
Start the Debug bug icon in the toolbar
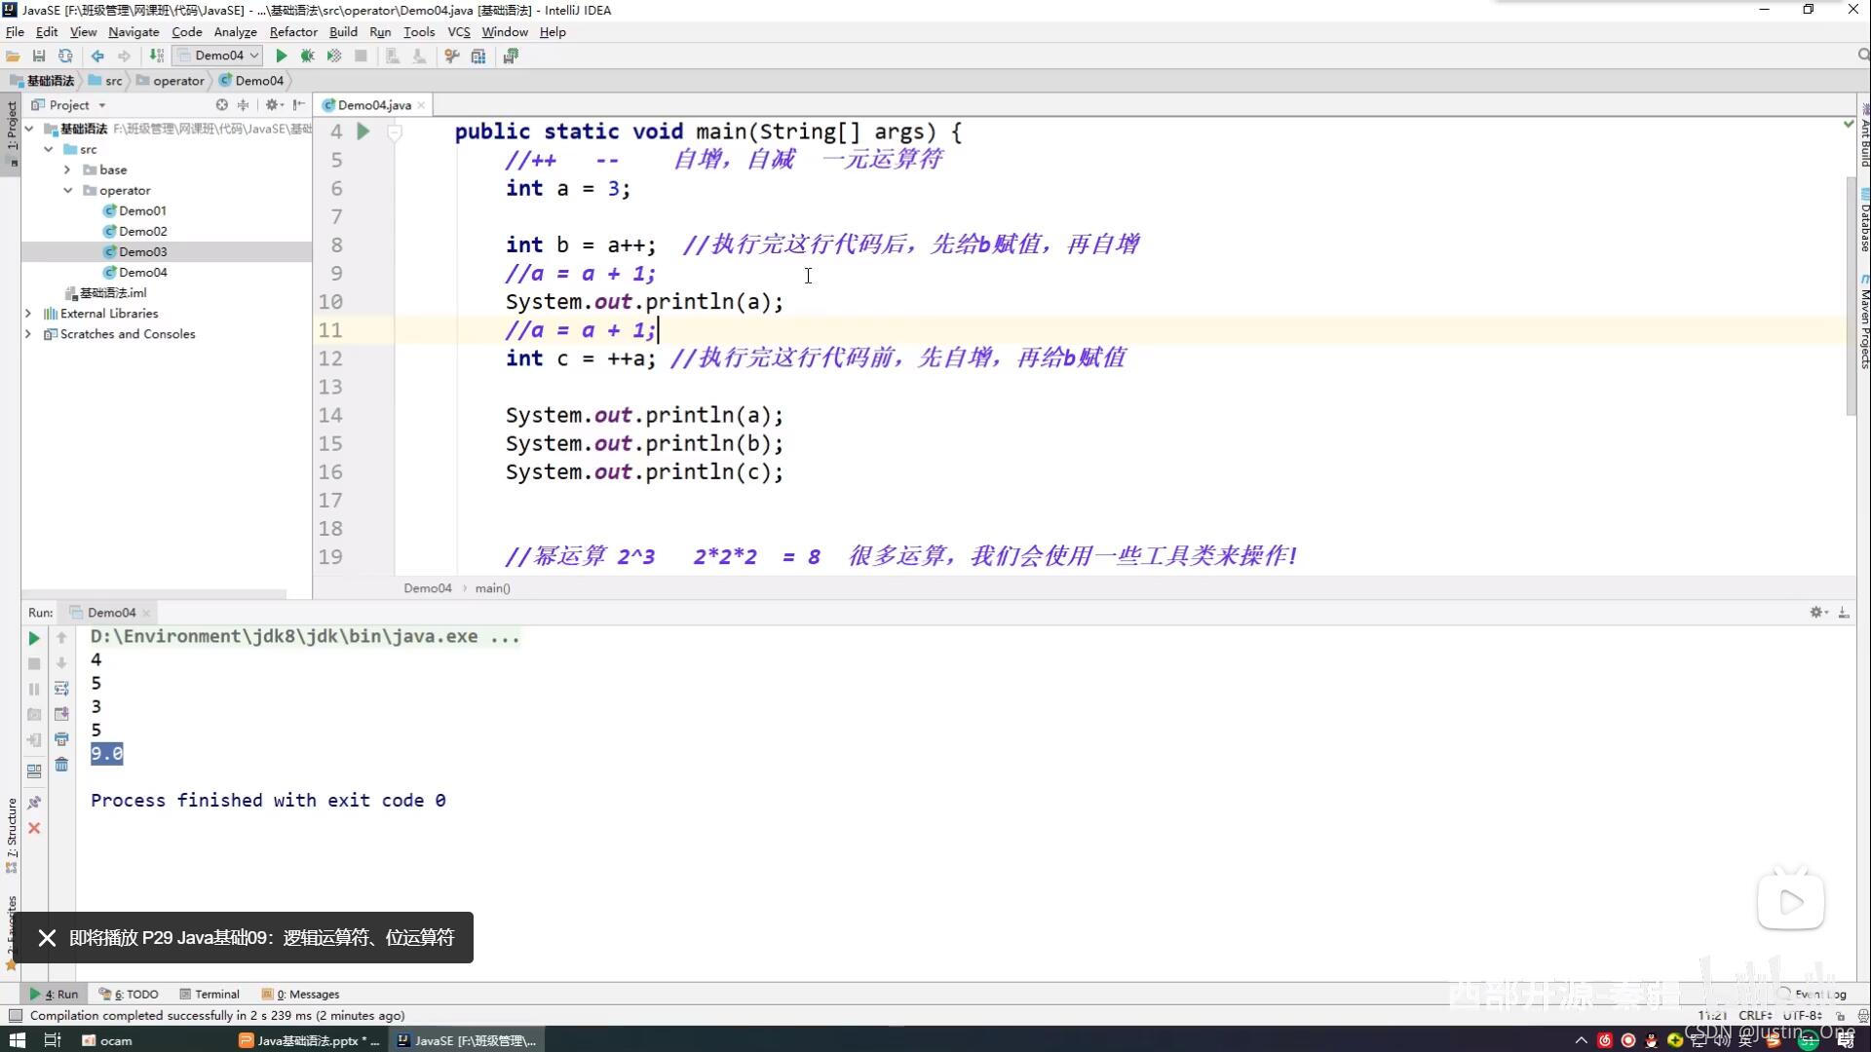307,56
